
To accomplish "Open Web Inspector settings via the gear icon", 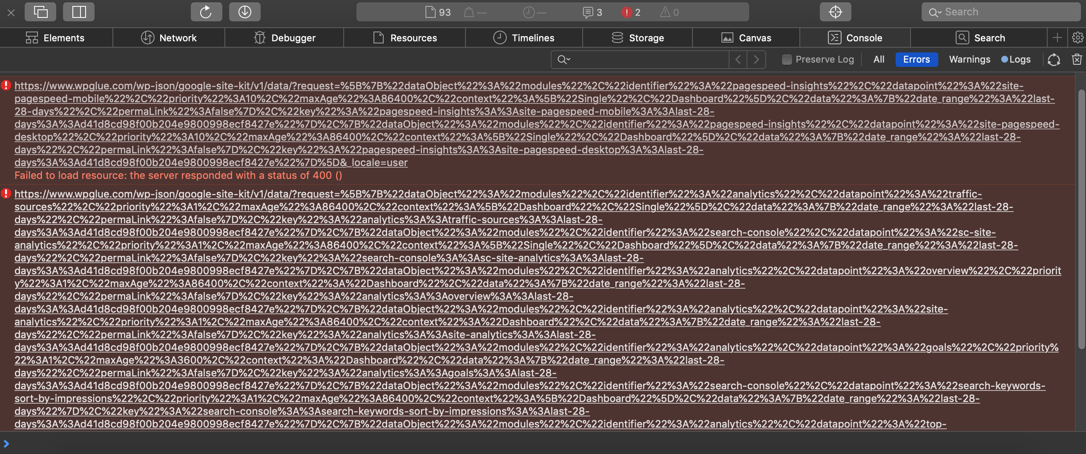I will 1079,37.
